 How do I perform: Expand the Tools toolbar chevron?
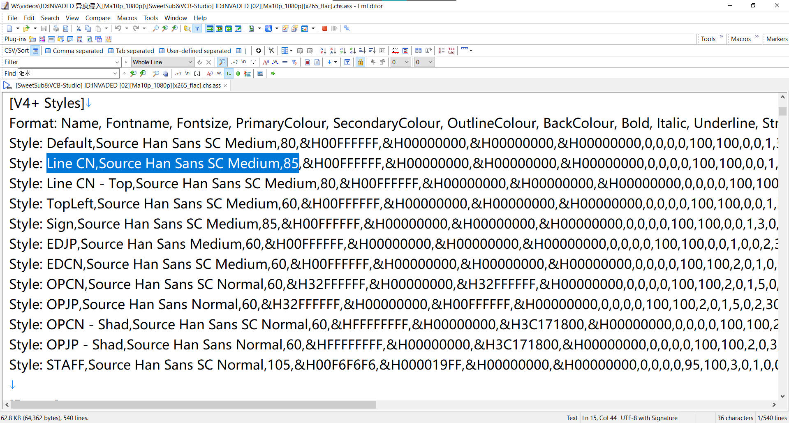721,37
